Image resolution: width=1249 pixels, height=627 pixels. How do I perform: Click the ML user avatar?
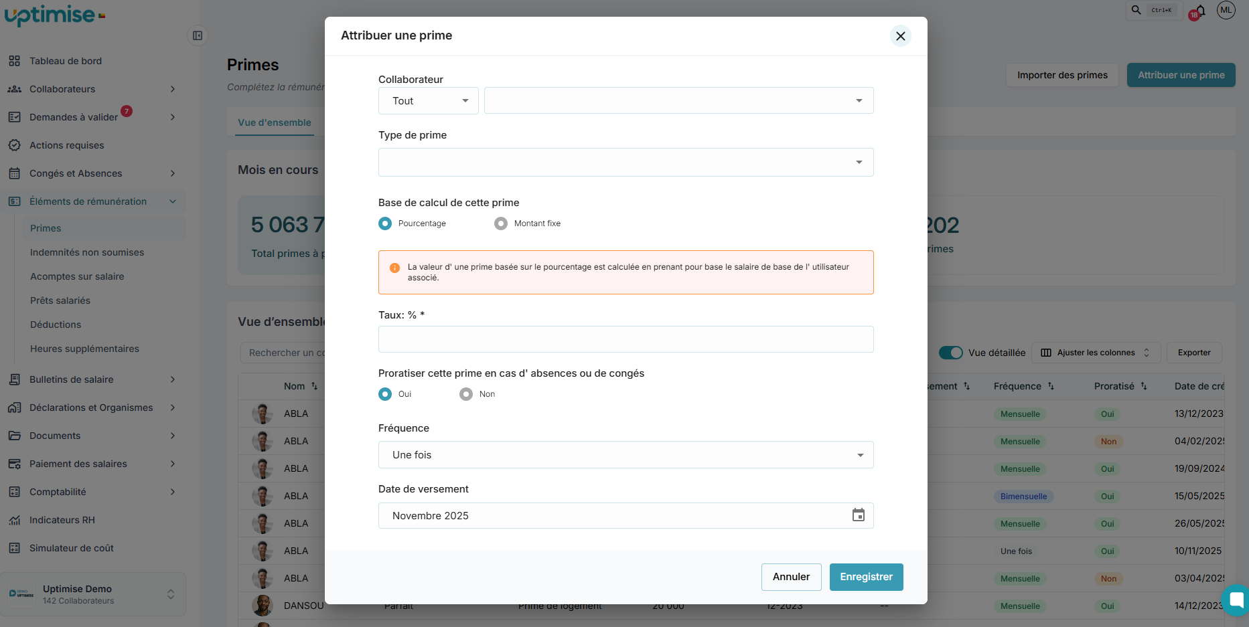coord(1226,10)
